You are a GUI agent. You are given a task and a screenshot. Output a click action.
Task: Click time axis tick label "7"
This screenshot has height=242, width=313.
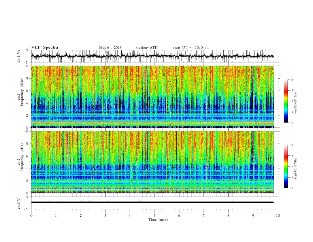pos(204,216)
